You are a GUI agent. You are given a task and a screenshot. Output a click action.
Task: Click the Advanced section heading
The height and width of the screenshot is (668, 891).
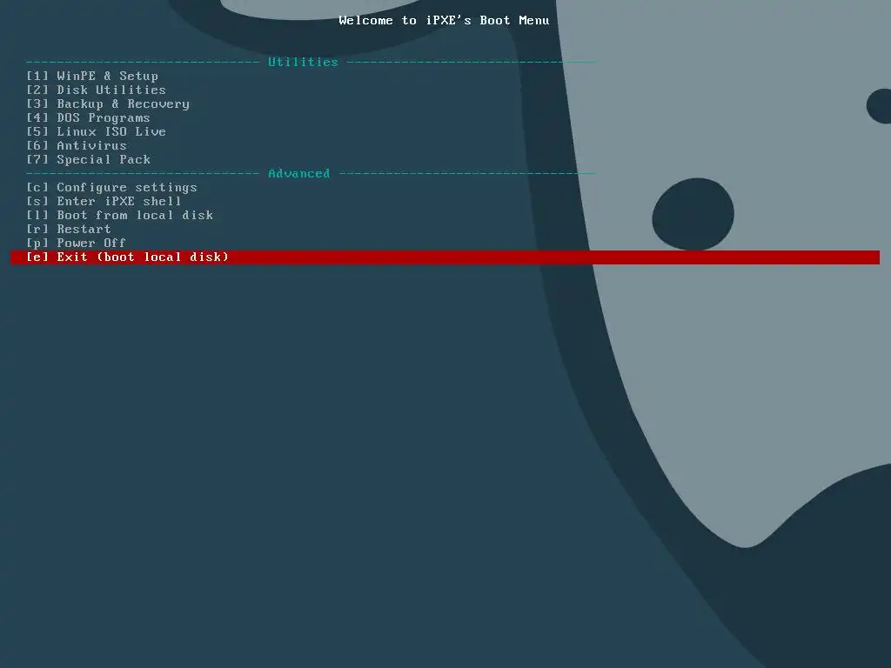(x=299, y=173)
